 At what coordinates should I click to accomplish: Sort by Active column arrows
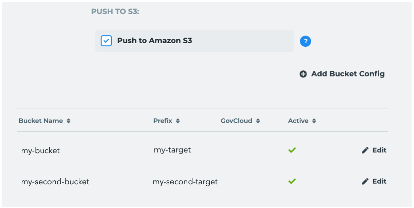[314, 121]
